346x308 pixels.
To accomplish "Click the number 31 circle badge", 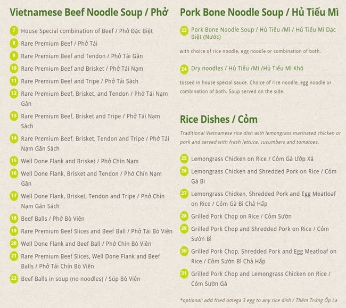I will [184, 274].
